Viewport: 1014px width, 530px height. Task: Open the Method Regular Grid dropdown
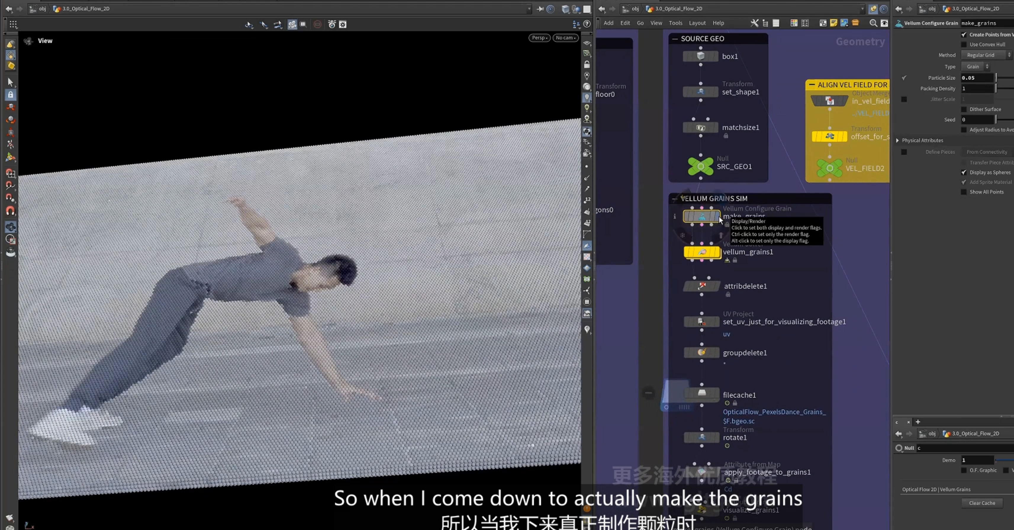986,55
